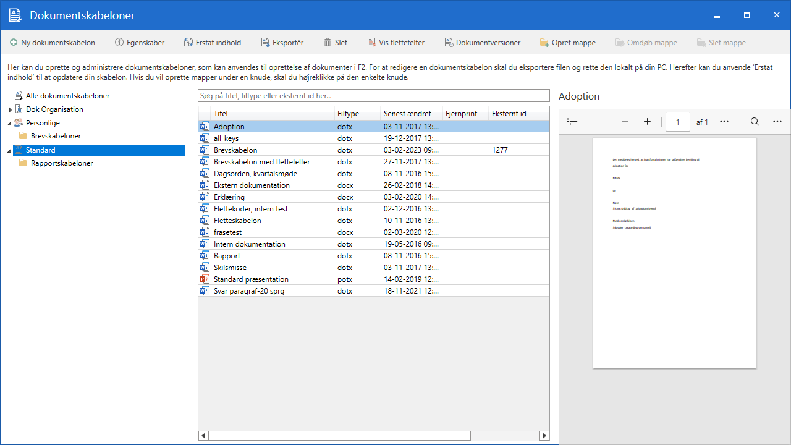
Task: Collapse the Personlige tree node
Action: pos(10,123)
